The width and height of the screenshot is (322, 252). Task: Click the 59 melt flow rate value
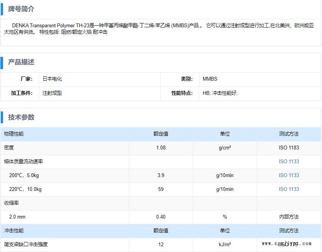(161, 189)
